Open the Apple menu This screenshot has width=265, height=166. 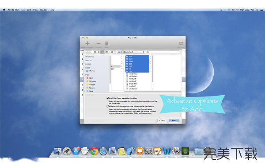(x=4, y=10)
